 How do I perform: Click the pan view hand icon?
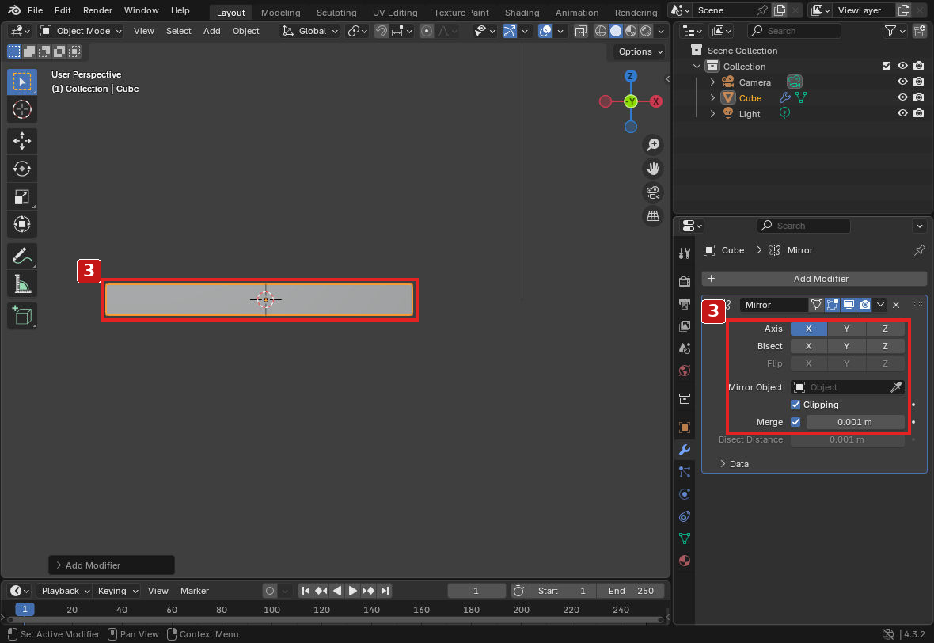tap(654, 169)
